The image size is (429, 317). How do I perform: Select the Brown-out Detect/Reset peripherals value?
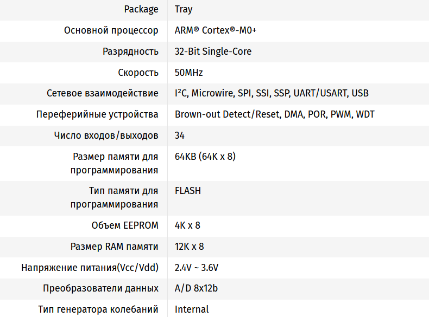pyautogui.click(x=274, y=114)
